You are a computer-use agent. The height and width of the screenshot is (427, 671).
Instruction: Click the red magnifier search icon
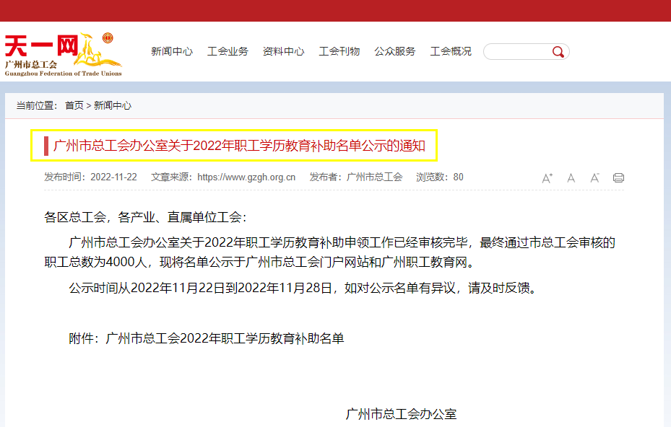click(558, 52)
